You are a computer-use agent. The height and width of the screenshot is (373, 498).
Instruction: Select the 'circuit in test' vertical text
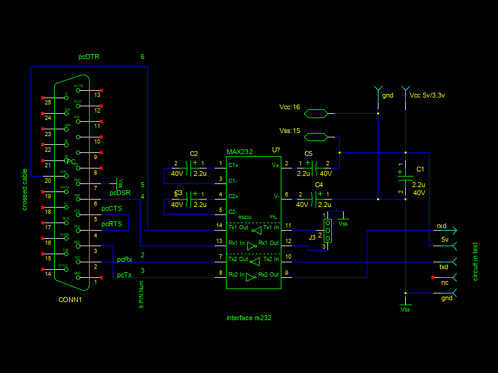(475, 262)
